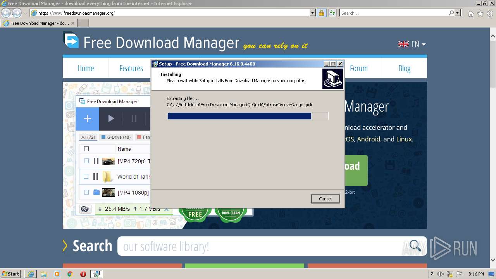Click the magnifier search icon
Viewport: 496px width, 279px height.
click(415, 245)
